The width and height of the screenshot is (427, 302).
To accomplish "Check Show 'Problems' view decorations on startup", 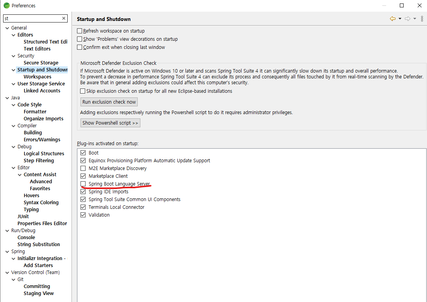I will [x=79, y=39].
